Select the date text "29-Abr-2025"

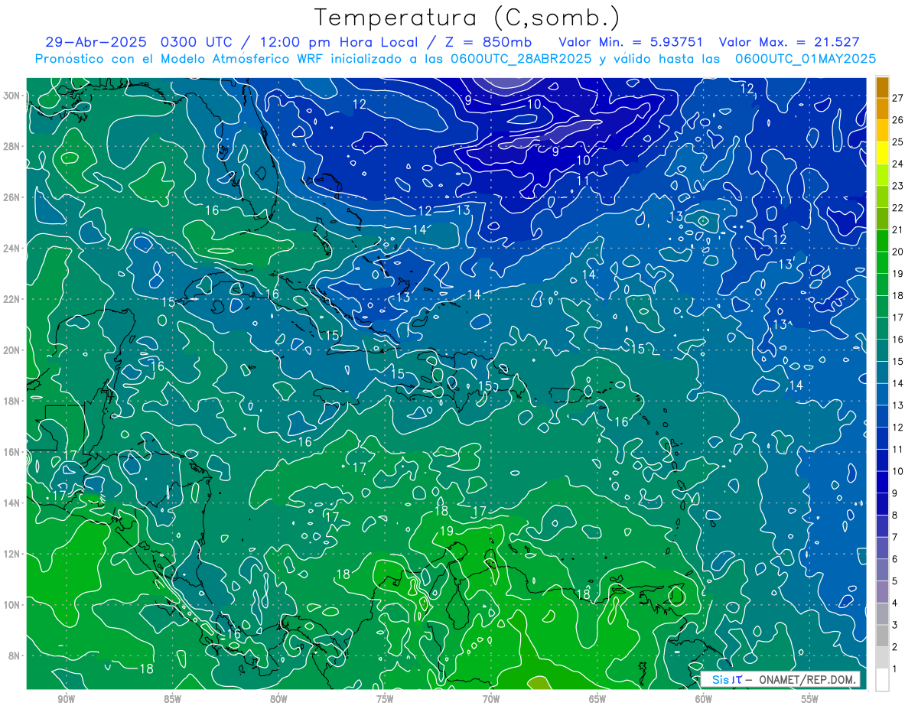pos(96,42)
